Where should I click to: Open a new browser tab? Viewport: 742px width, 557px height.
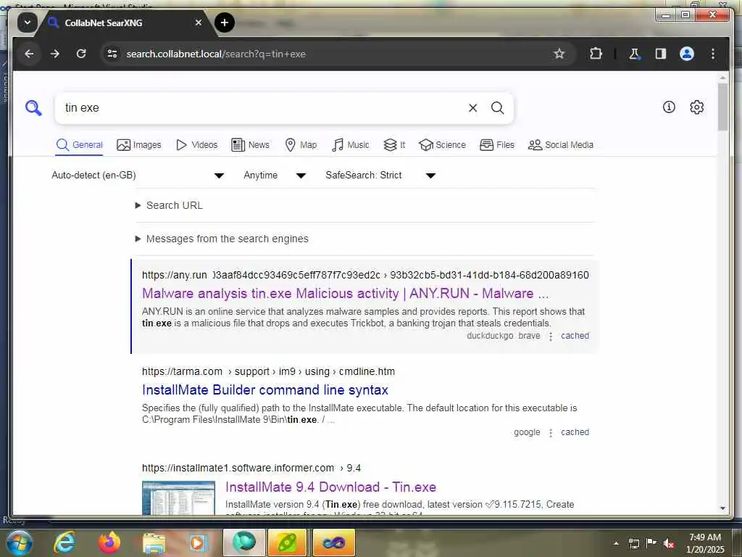(x=225, y=22)
